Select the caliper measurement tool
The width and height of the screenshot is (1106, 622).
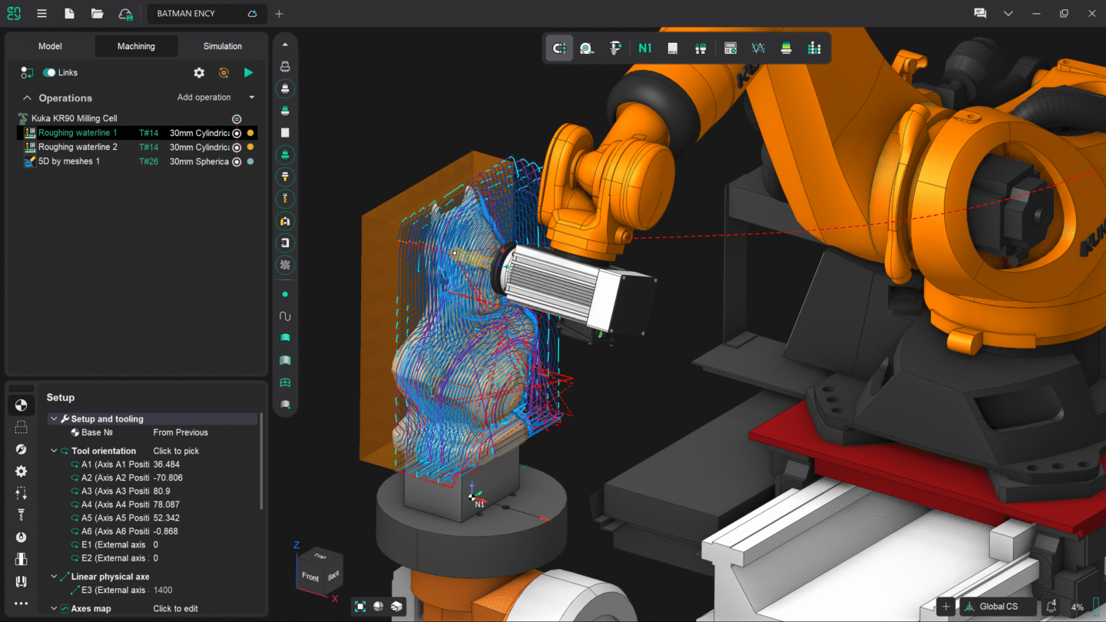615,48
